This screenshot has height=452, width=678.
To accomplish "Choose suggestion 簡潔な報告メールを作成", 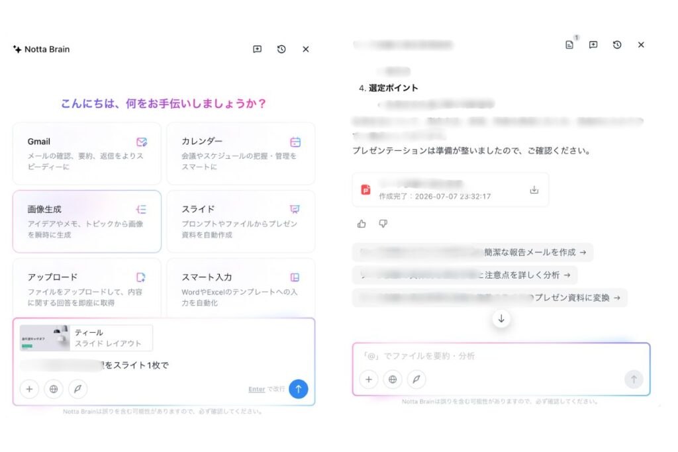I will point(473,252).
